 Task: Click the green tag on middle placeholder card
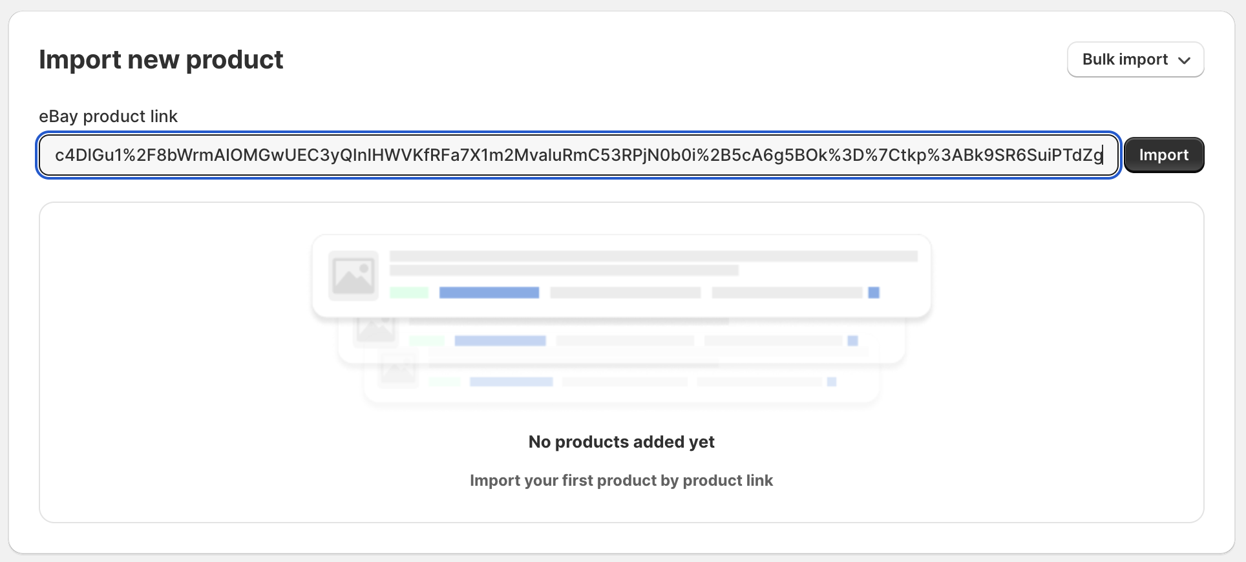427,340
